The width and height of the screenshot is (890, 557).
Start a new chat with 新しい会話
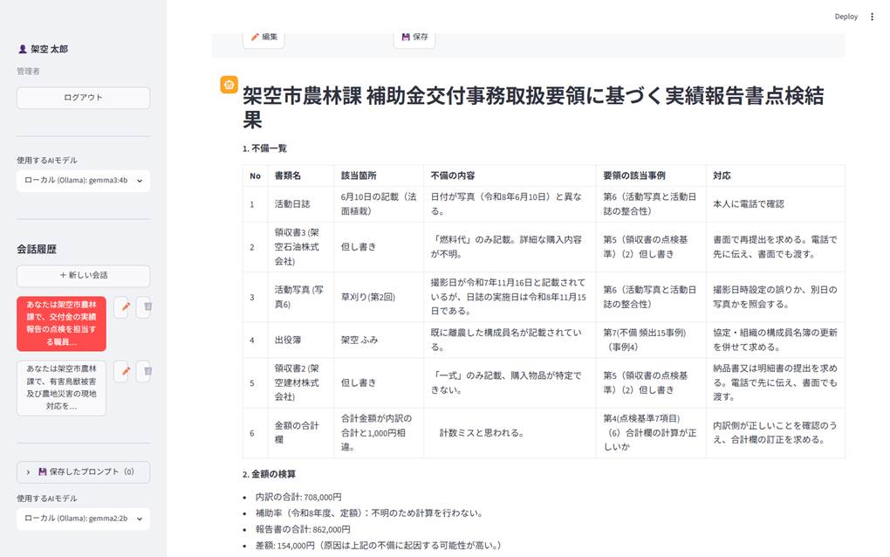pos(84,275)
